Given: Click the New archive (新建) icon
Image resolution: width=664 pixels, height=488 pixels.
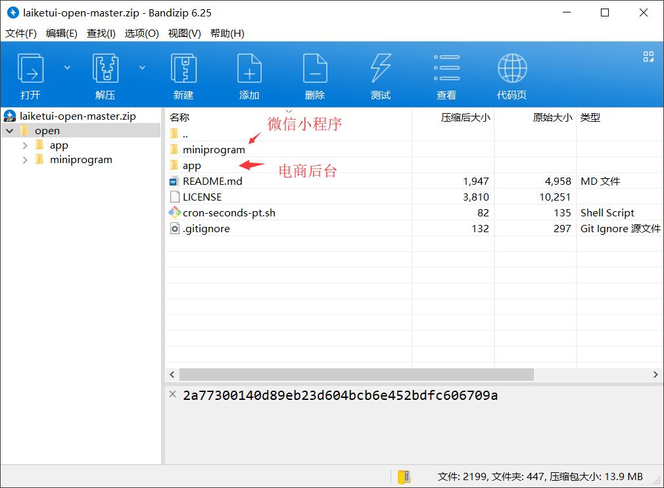Looking at the screenshot, I should (183, 68).
